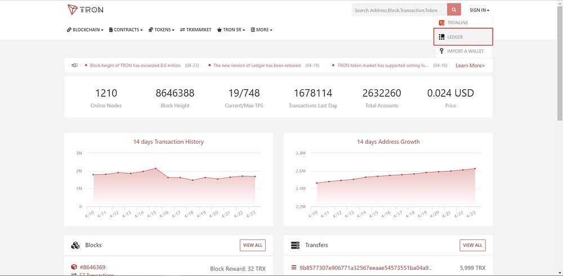This screenshot has height=276, width=563.
Task: Open the block height exceeded 8.6 million news
Action: [135, 66]
